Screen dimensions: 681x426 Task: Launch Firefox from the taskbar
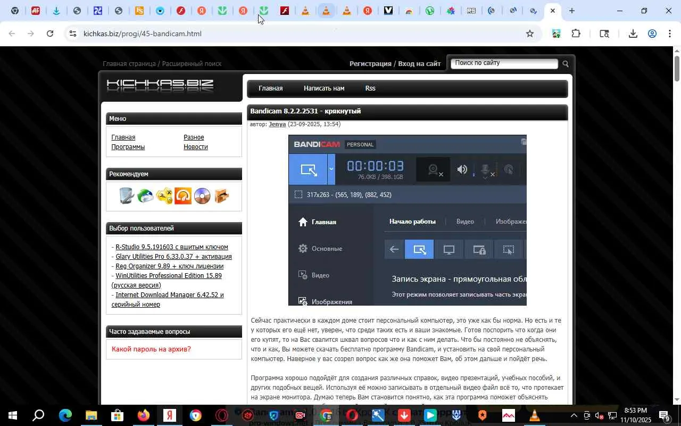tap(143, 415)
